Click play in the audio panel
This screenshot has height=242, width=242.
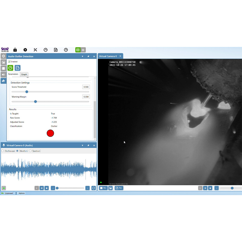pyautogui.click(x=37, y=188)
